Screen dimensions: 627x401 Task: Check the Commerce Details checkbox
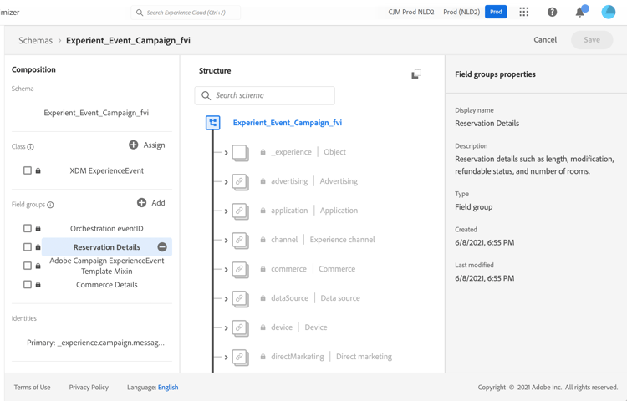tap(28, 285)
